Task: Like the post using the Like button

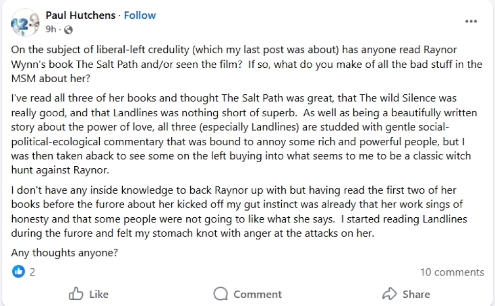Action: coord(88,294)
